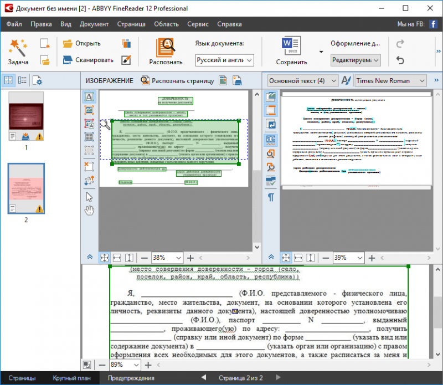Screen dimensions: 443x385
Task: Open the Область menu
Action: click(167, 24)
